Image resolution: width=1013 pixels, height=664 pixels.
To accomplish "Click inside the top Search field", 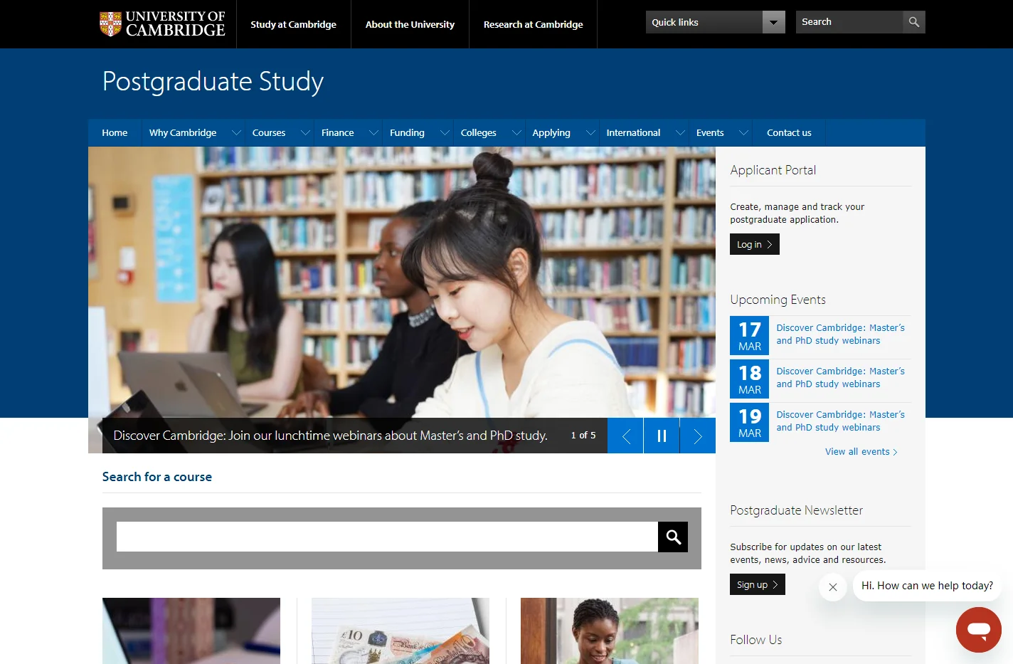I will coord(849,22).
